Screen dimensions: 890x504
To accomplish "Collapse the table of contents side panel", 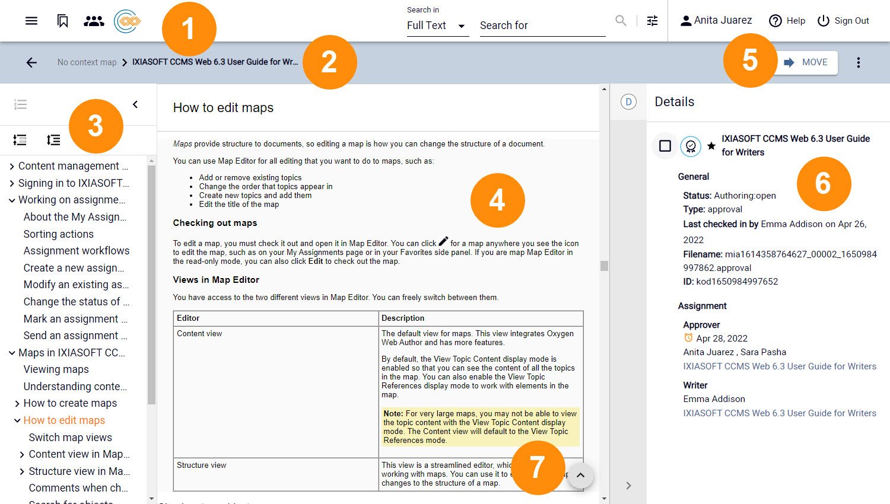I will 135,104.
